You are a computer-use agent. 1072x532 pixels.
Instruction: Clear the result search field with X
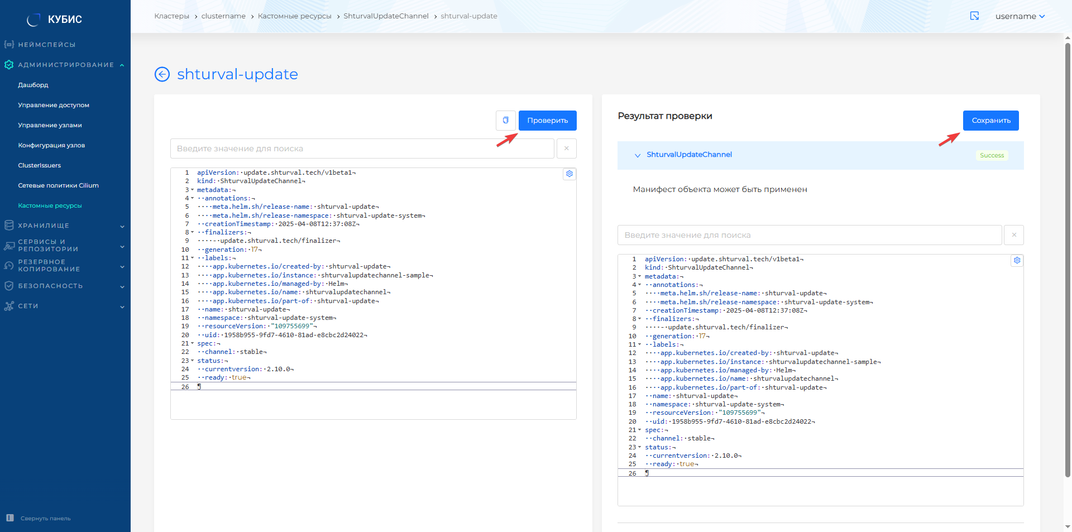[x=1013, y=235]
